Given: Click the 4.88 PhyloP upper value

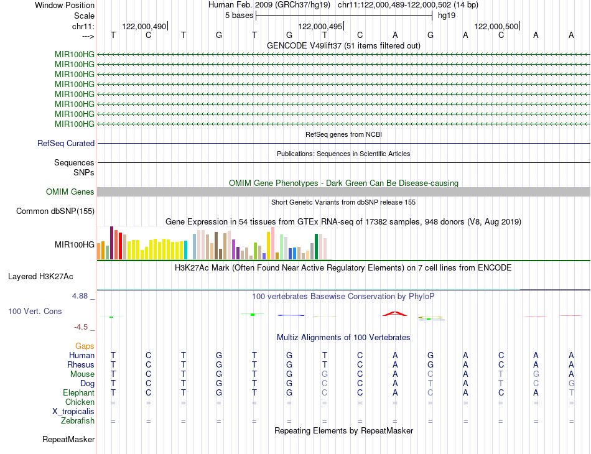Looking at the screenshot, I should coord(80,296).
